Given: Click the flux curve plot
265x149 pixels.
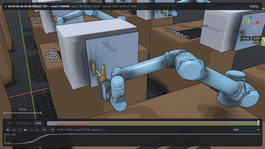Looking at the screenshot, I should pos(132,139).
